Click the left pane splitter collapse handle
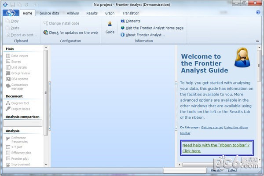The height and width of the screenshot is (176, 264). [50, 106]
